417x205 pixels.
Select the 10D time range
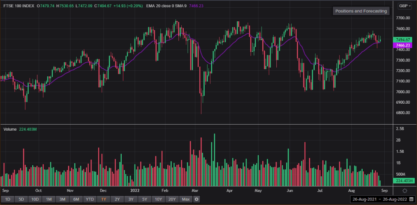[35, 199]
